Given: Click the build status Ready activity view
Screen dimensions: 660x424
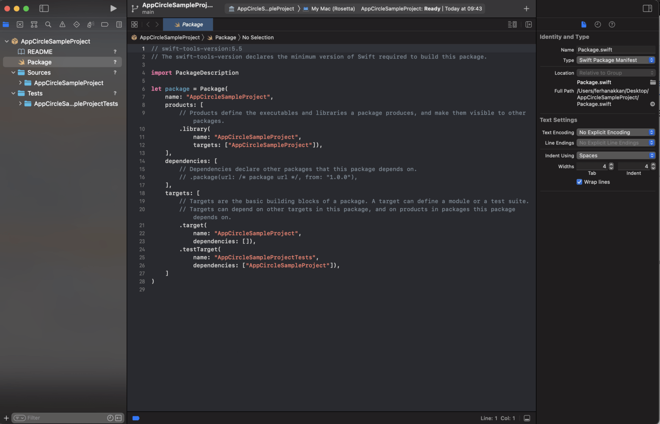Looking at the screenshot, I should pyautogui.click(x=421, y=8).
